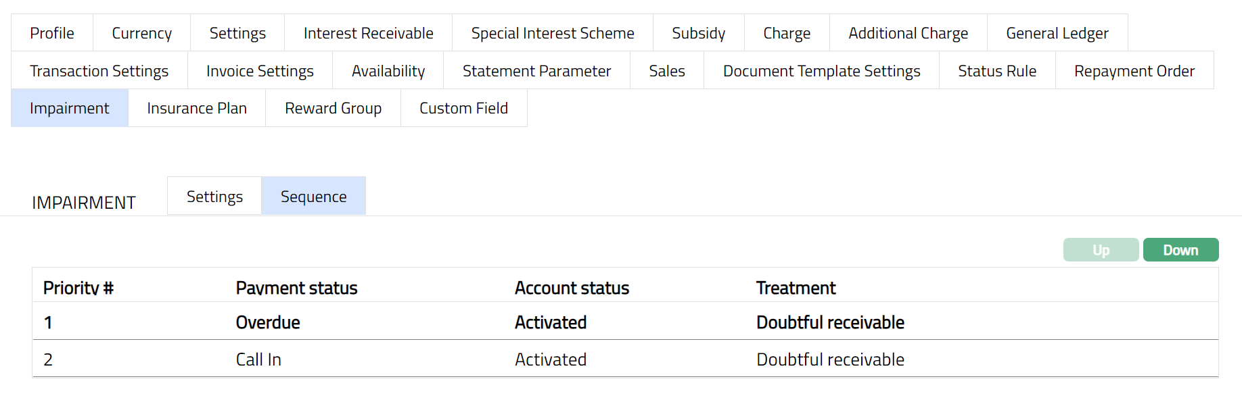Image resolution: width=1242 pixels, height=400 pixels.
Task: Select the Custom Field tab
Action: coord(463,108)
